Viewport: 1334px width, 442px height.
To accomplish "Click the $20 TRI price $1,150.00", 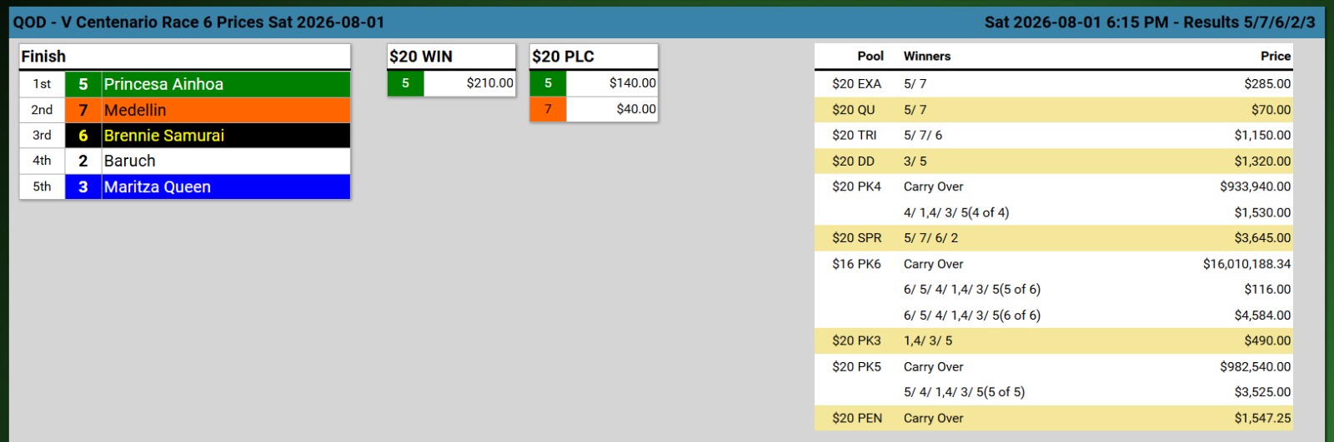I will click(x=1262, y=135).
